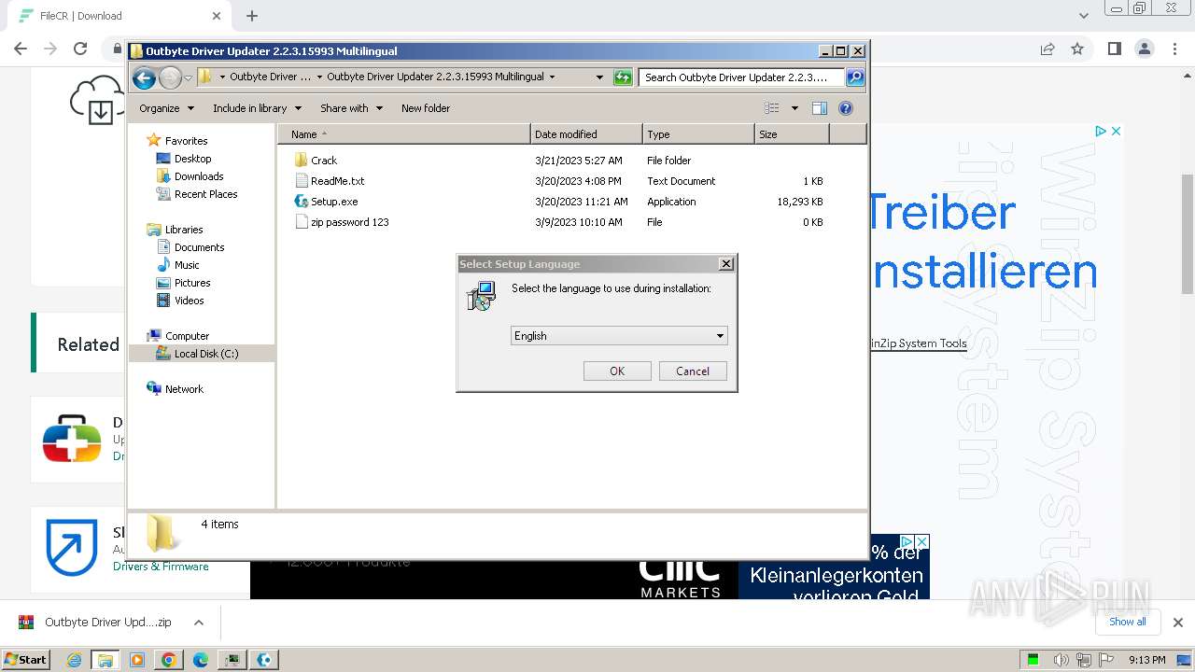
Task: Click the Drivers & Firmware link
Action: (x=161, y=567)
